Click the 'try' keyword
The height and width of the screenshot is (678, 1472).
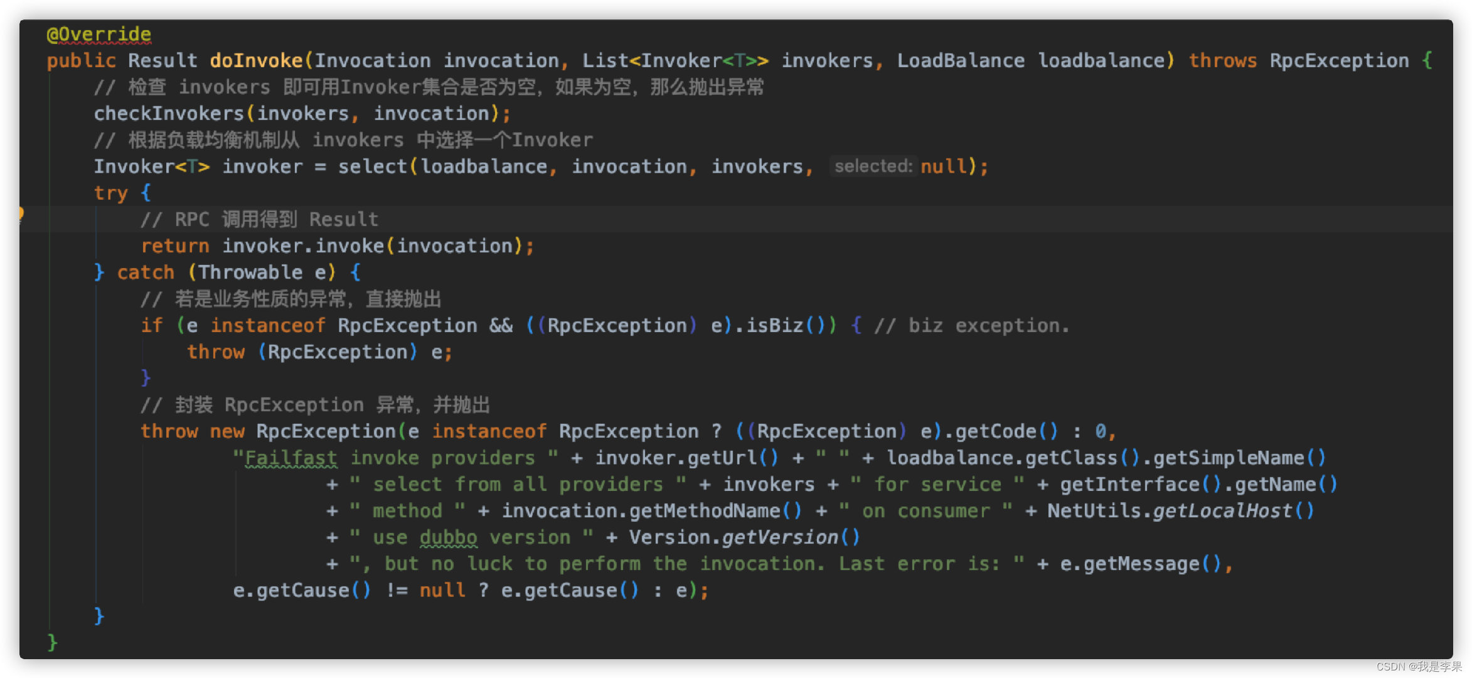(110, 193)
